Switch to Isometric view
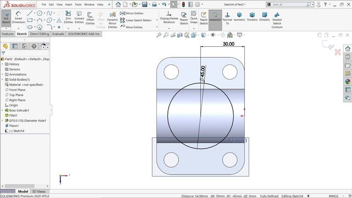 point(239,17)
